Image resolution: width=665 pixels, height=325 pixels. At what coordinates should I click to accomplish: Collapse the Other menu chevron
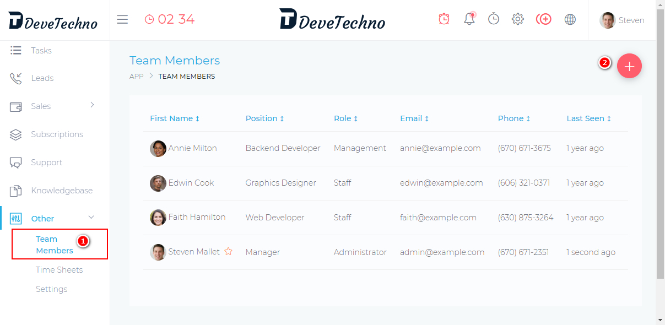tap(91, 217)
